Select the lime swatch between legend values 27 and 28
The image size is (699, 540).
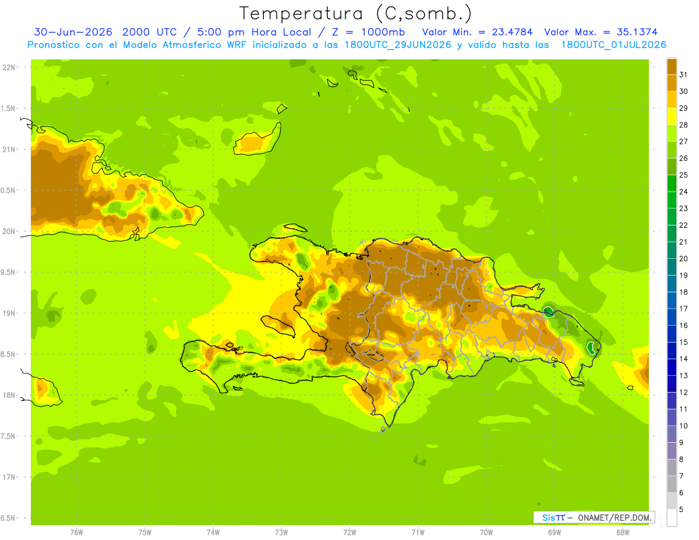[x=672, y=133]
